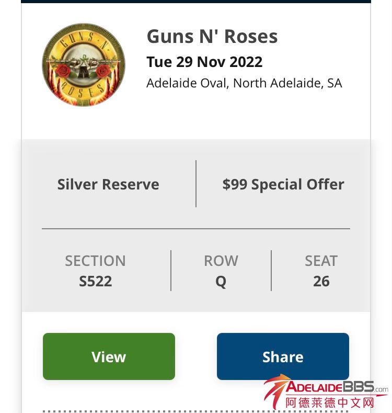Open the Adelaide Oval venue address

[244, 83]
